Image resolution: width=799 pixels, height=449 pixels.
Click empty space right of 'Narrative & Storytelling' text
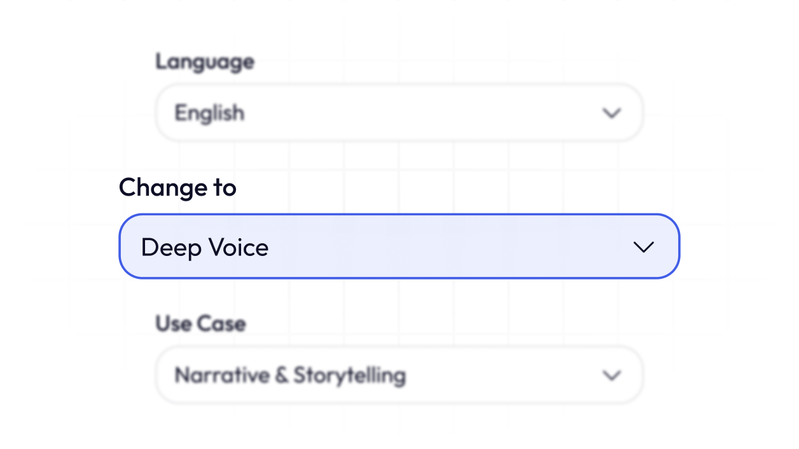(x=503, y=375)
